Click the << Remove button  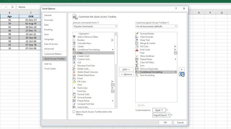[x=126, y=74]
